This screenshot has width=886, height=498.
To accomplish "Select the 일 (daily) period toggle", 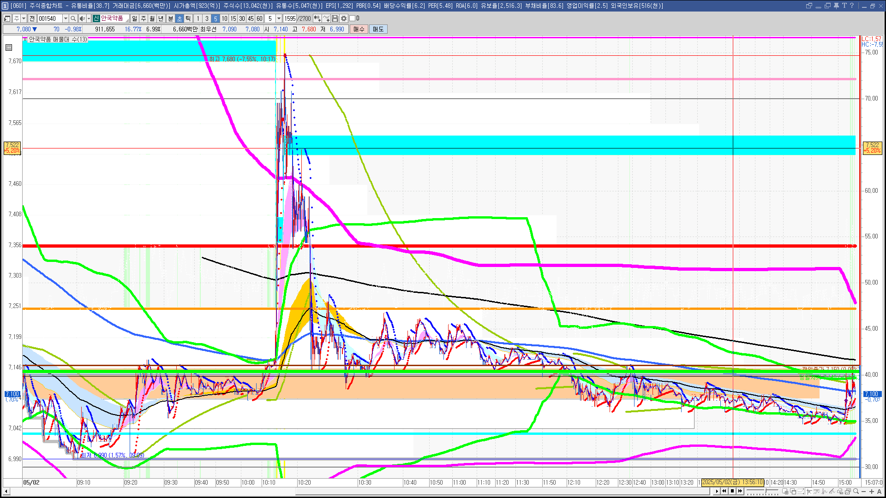I will (x=135, y=18).
